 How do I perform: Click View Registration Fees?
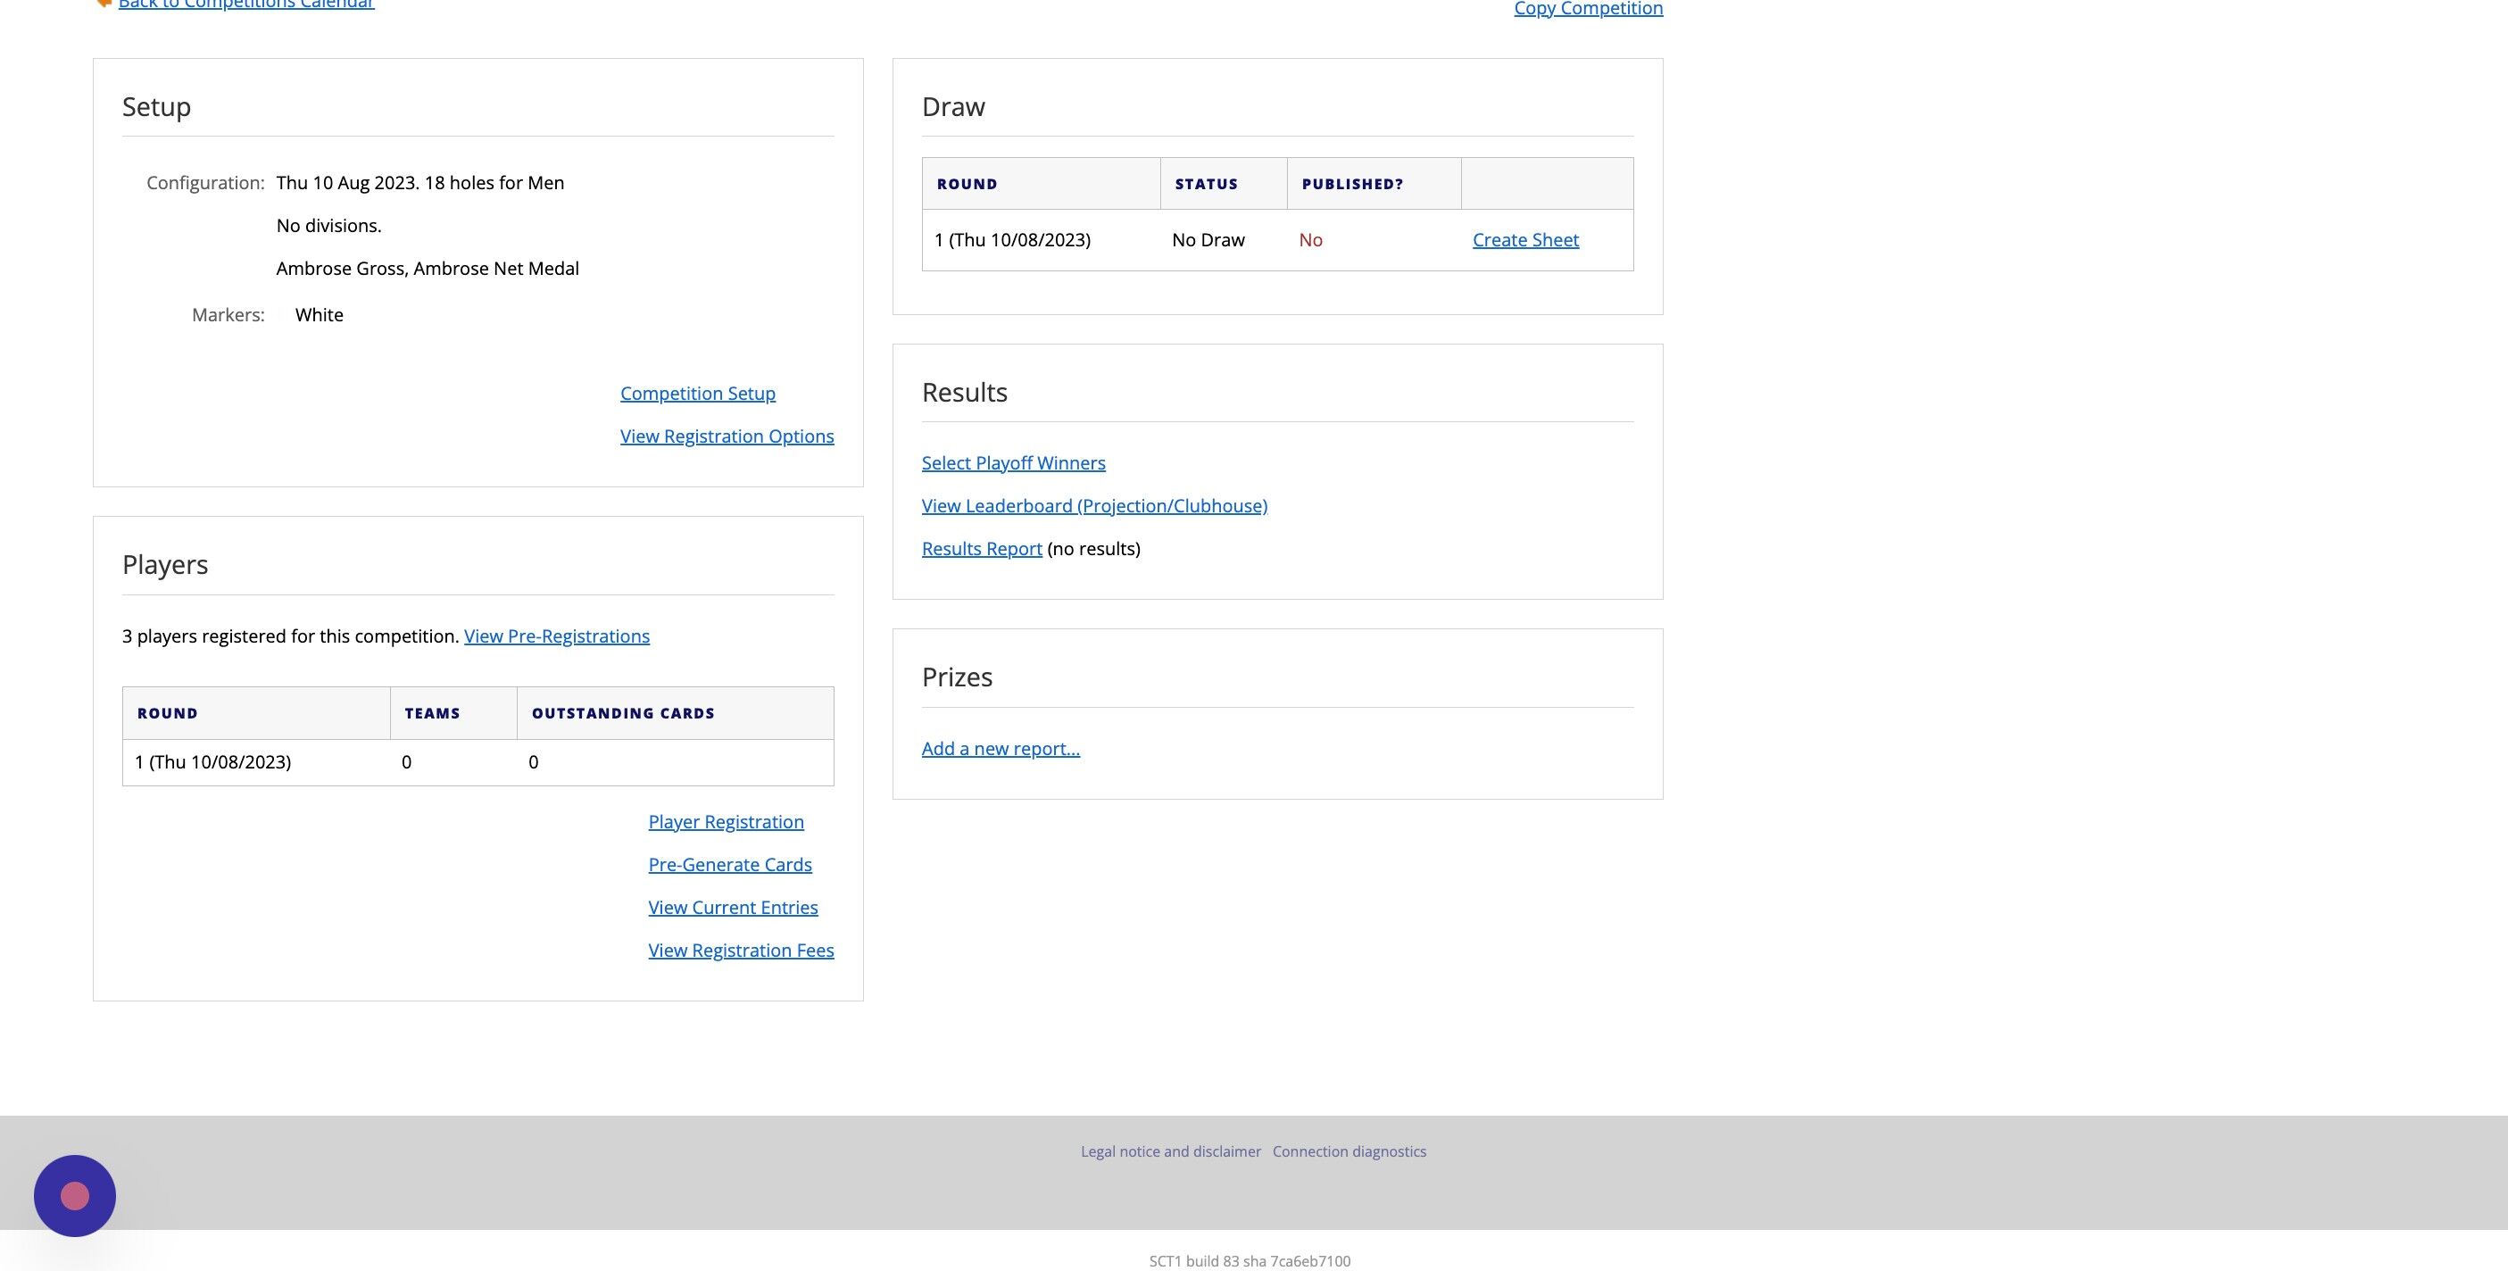click(740, 951)
